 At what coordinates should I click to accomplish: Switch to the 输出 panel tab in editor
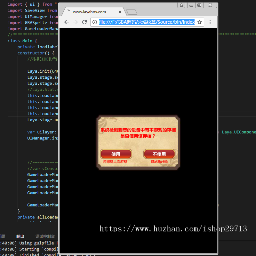20,236
